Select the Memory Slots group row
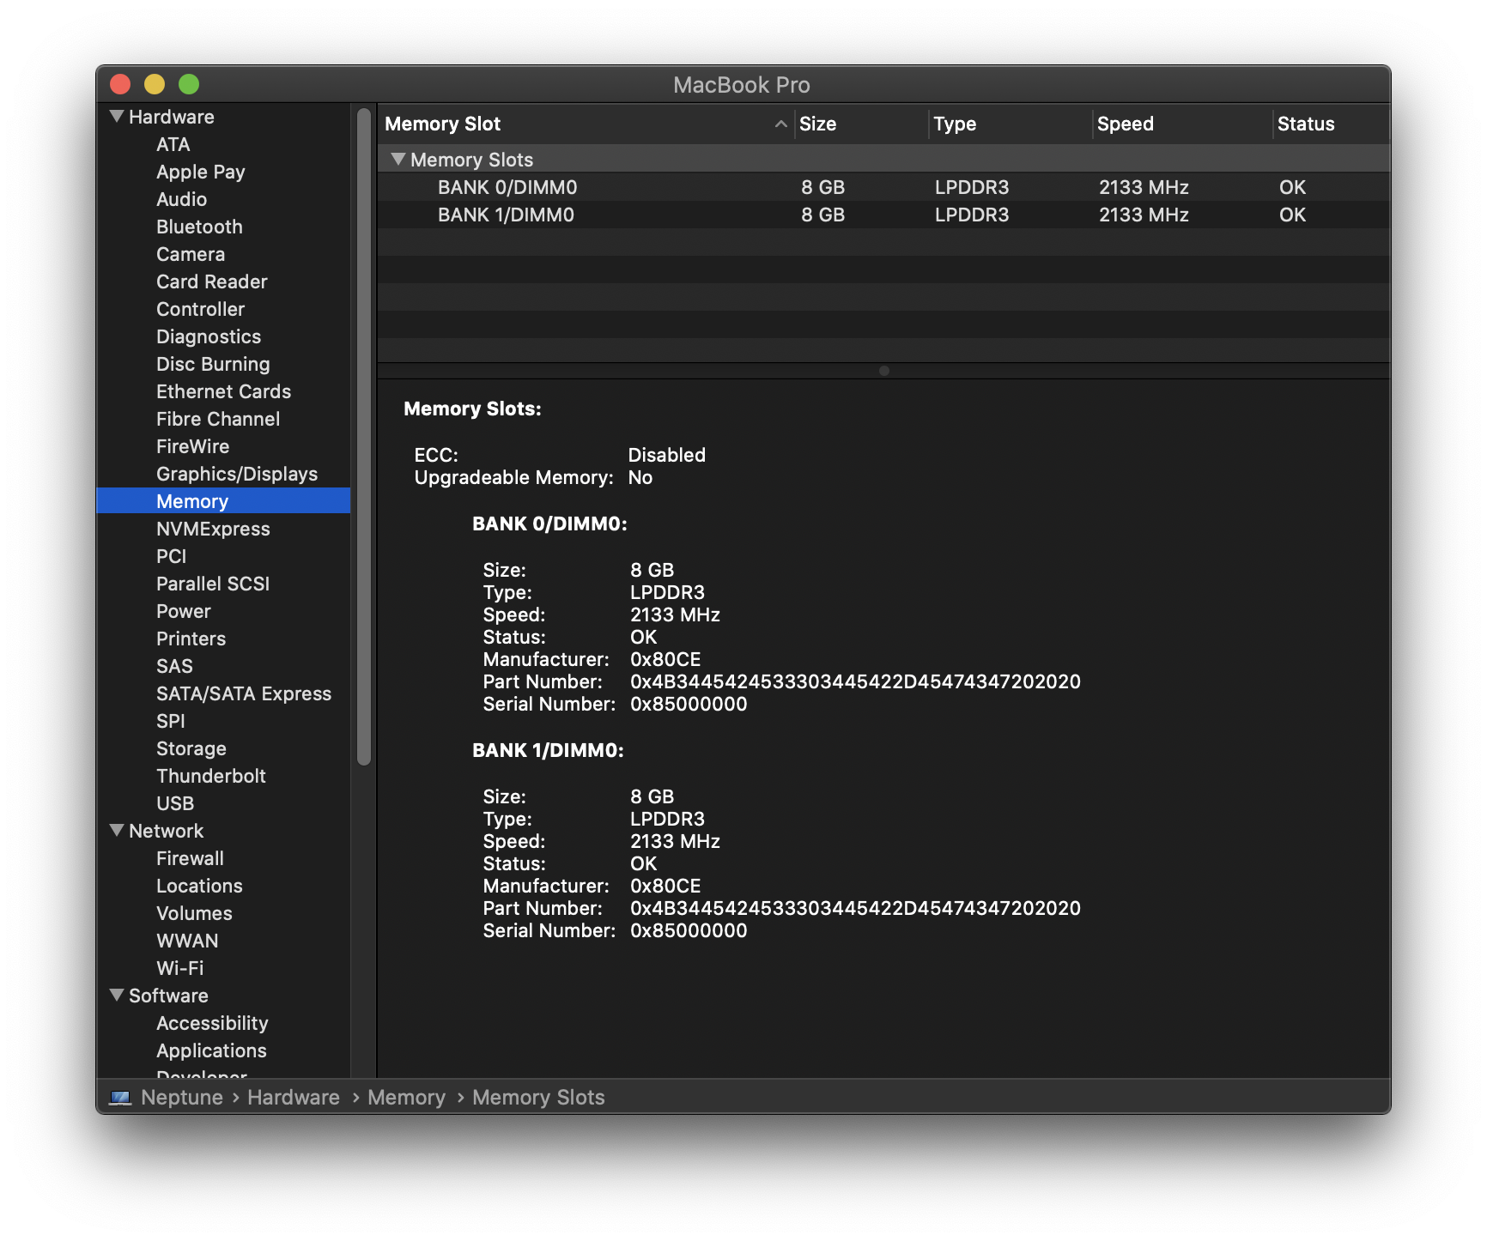 tap(883, 160)
